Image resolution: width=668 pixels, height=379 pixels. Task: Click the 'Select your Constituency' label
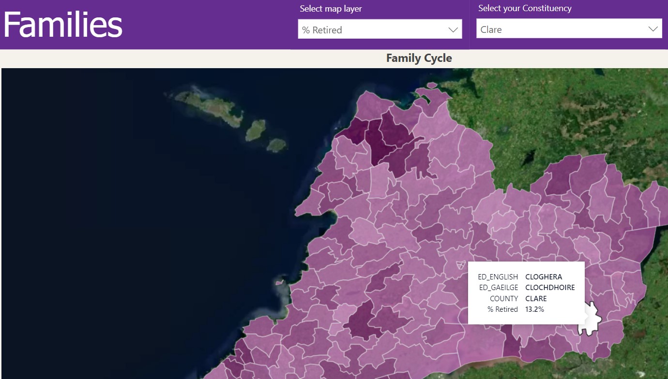[x=525, y=8]
